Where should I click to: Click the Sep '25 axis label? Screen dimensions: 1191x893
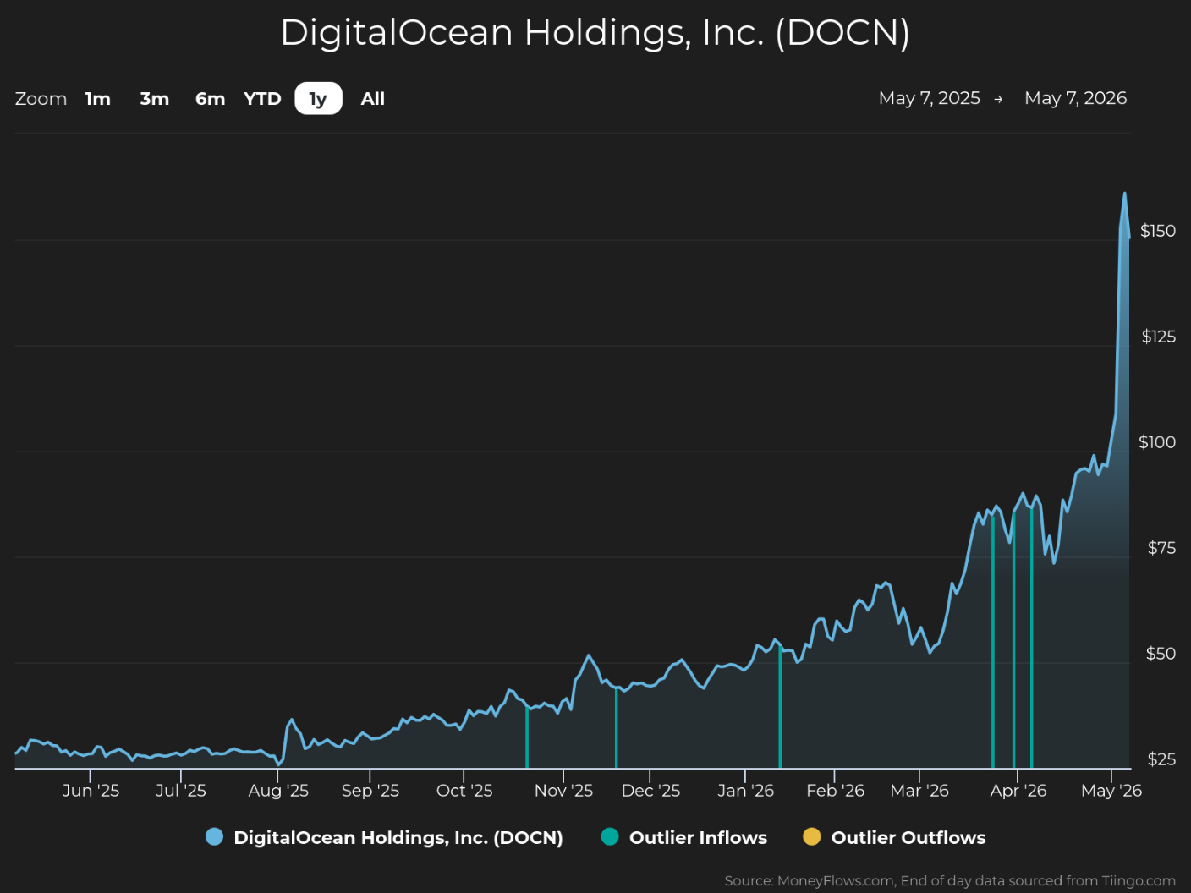click(x=370, y=791)
